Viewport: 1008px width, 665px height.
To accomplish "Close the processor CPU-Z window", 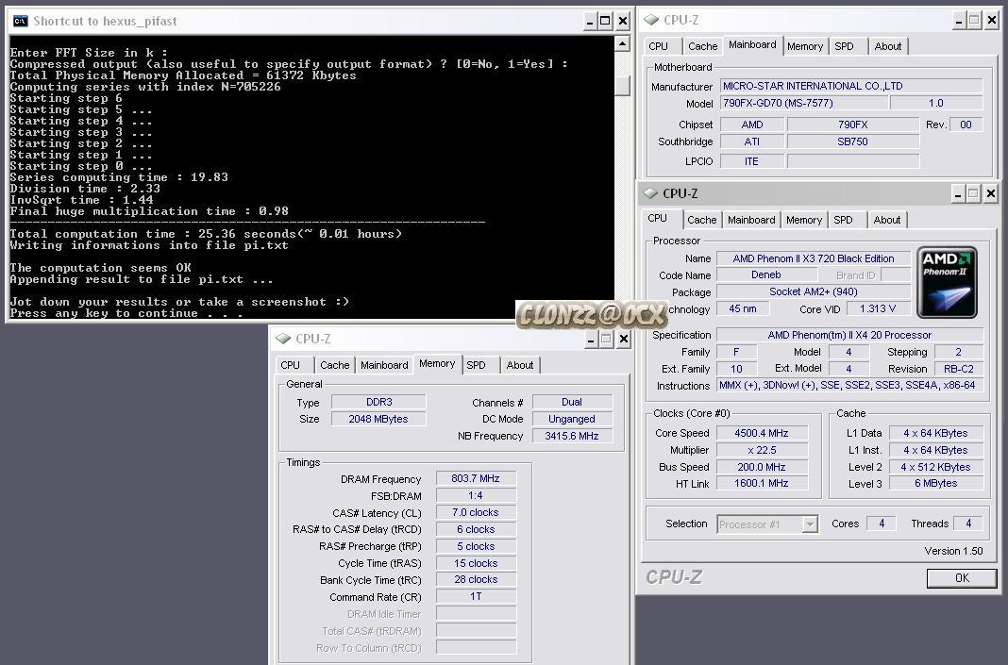I will [x=990, y=193].
